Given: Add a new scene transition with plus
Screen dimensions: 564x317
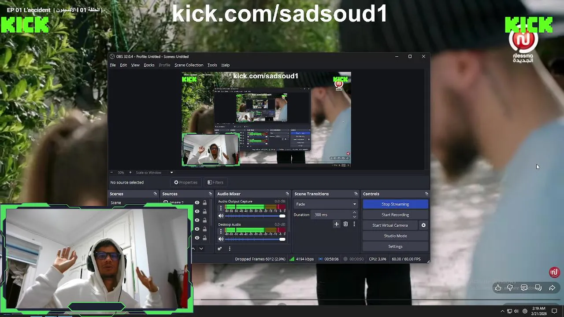Looking at the screenshot, I should [x=337, y=224].
